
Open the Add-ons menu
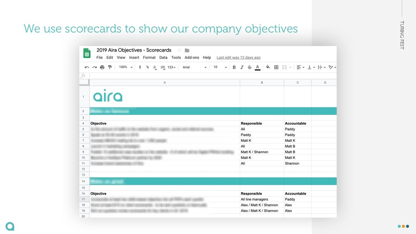click(x=192, y=58)
